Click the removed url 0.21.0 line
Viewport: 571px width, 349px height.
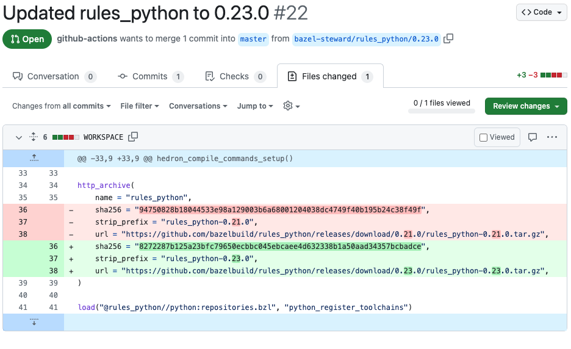point(315,234)
